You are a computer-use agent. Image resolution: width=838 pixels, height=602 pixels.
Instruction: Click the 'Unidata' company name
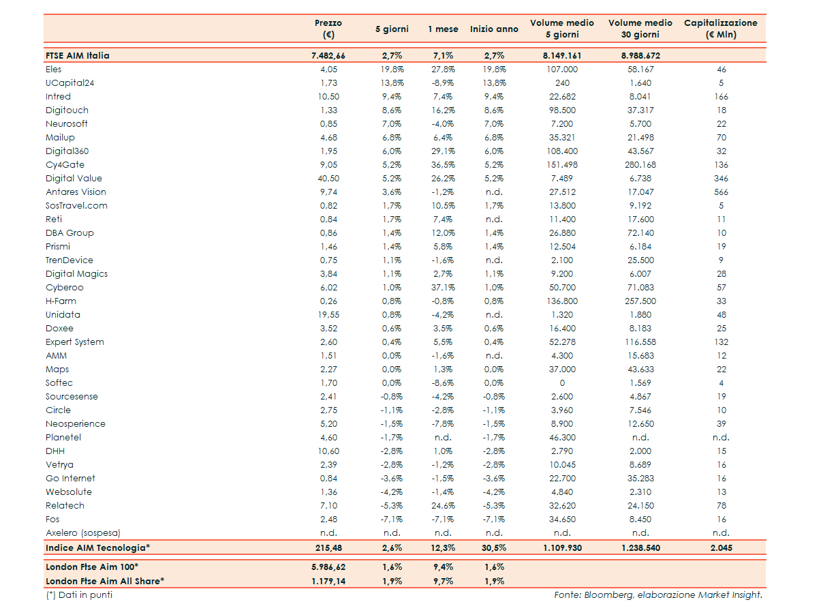63,315
